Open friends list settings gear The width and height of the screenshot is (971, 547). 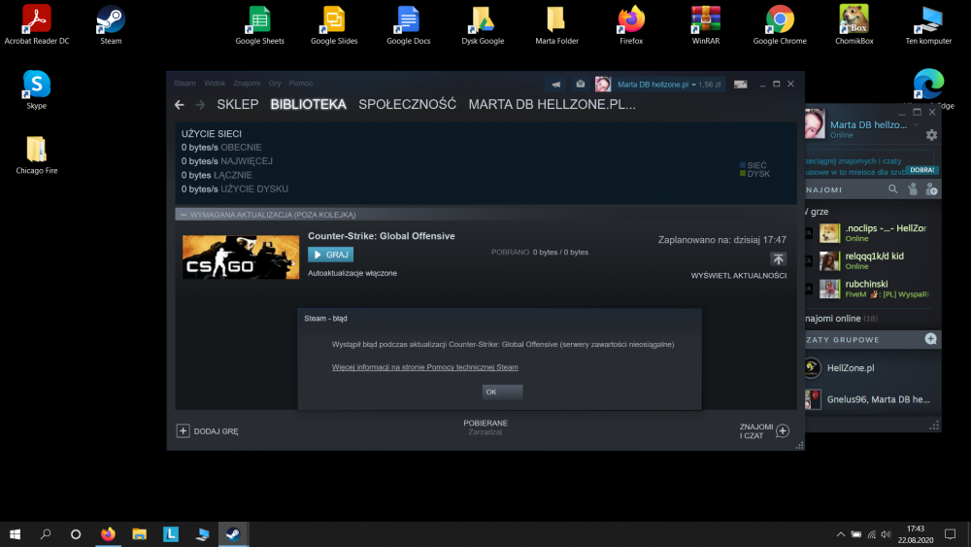(931, 134)
